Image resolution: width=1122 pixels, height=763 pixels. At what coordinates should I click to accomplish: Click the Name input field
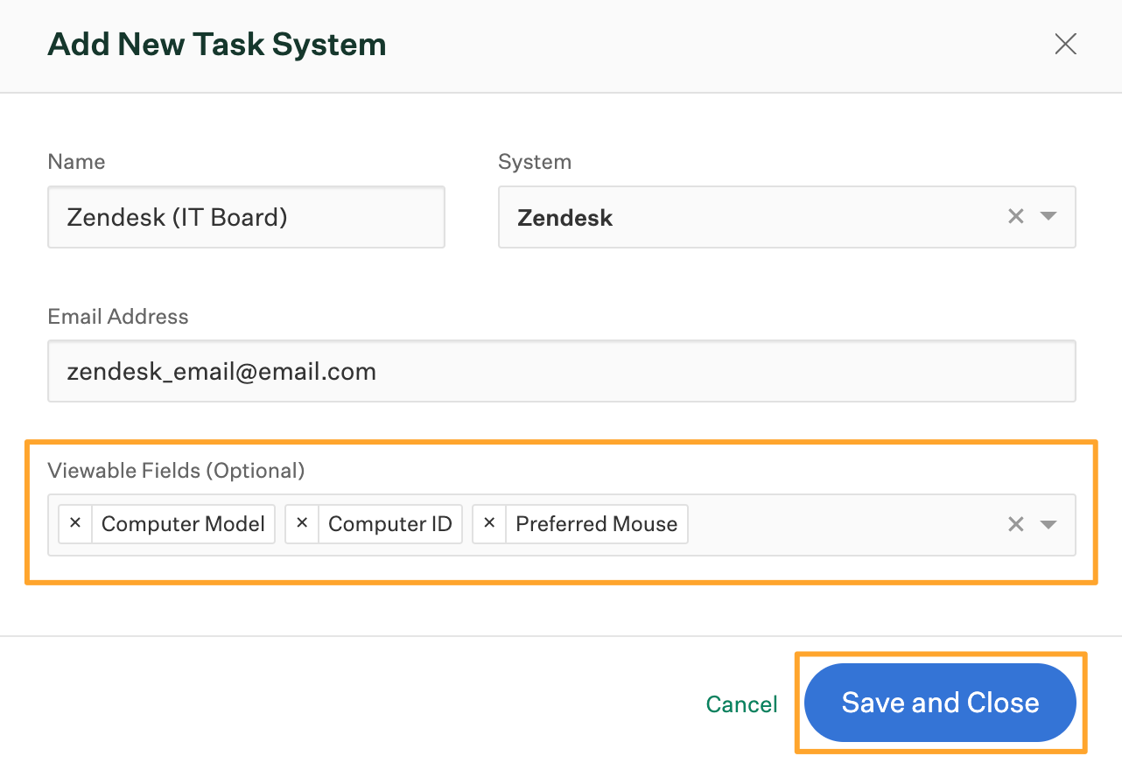[x=246, y=217]
